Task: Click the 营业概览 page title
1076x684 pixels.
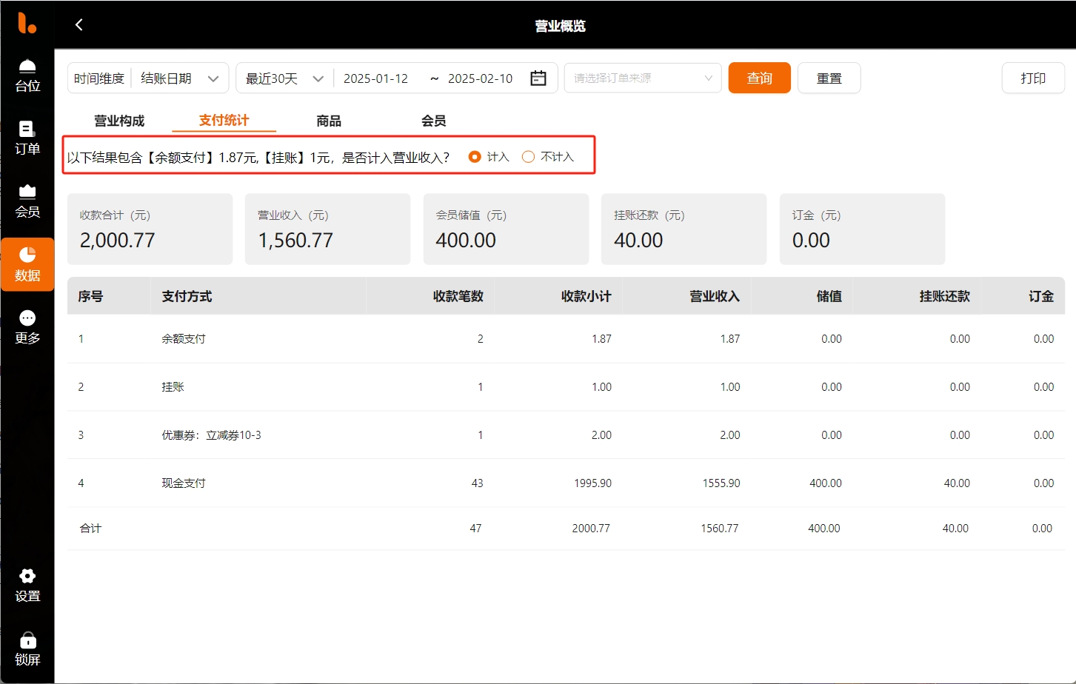Action: tap(561, 26)
